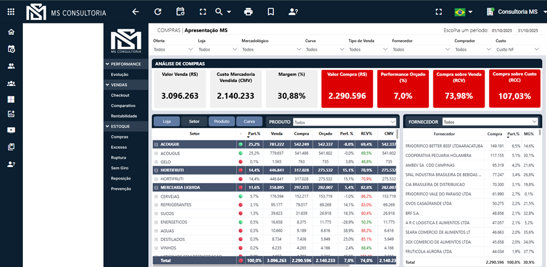Click the printer icon
The image size is (547, 267).
pos(248,12)
